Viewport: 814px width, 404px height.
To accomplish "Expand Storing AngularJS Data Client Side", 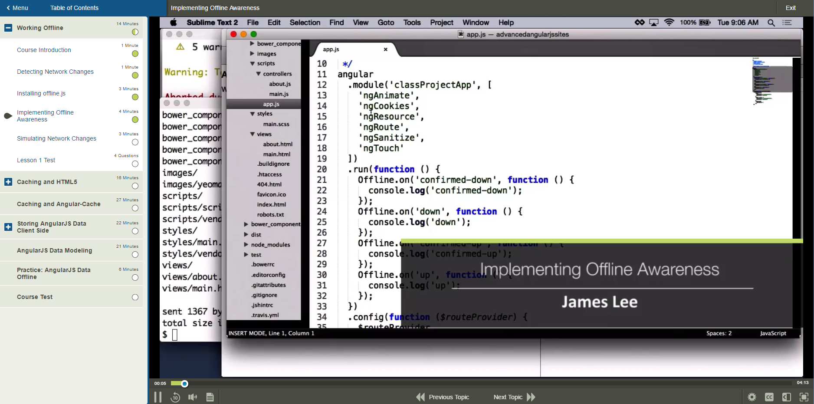I will click(8, 227).
